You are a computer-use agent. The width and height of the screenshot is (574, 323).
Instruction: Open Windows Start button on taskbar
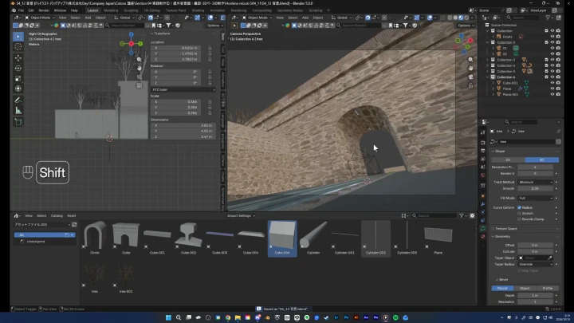click(x=168, y=317)
